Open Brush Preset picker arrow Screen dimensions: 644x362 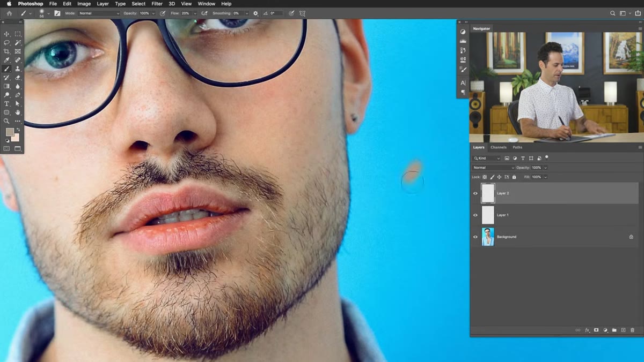[x=49, y=13]
